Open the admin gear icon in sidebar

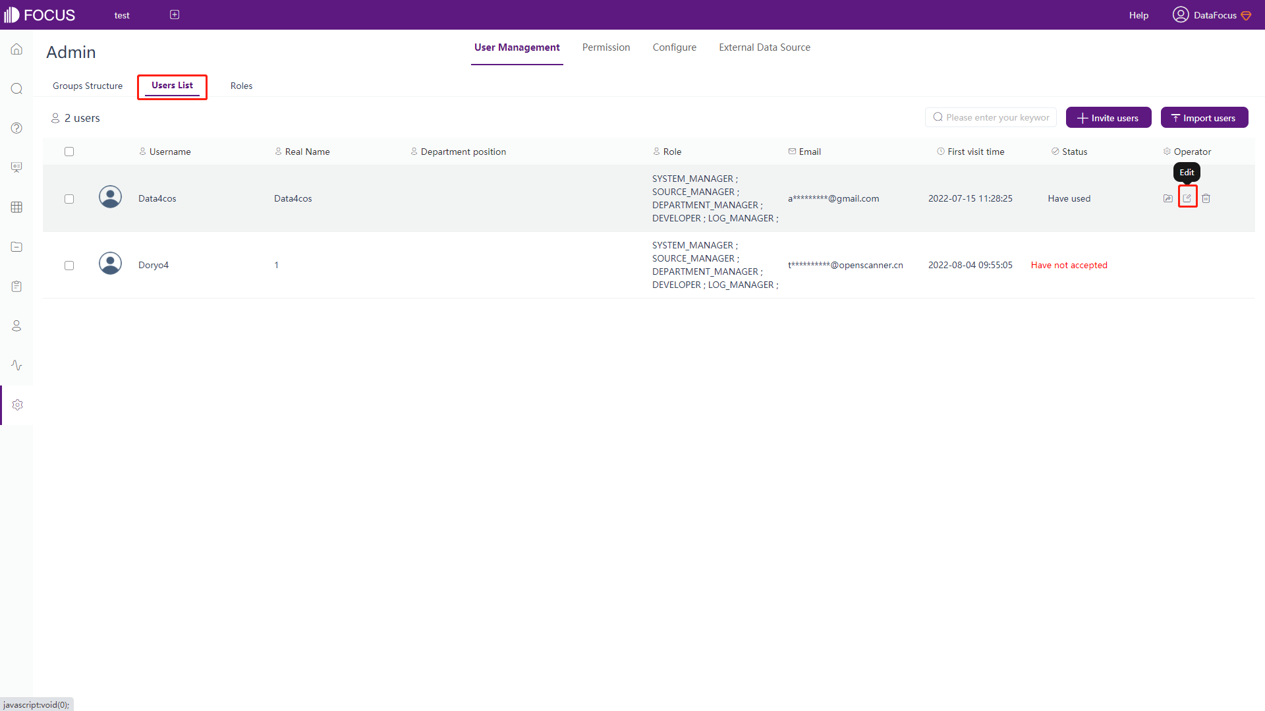(x=17, y=405)
